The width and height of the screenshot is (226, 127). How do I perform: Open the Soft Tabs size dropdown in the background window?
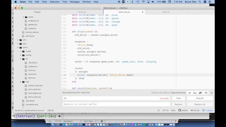pos(97,121)
